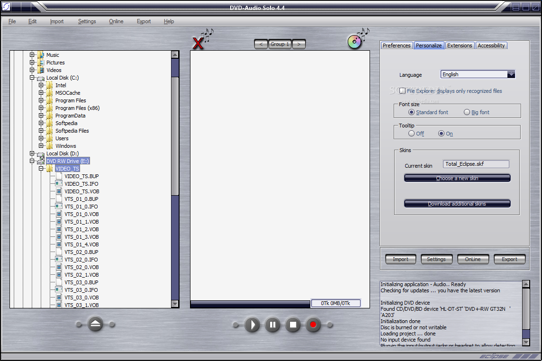This screenshot has height=361, width=542.
Task: Click the application logo icon in title bar
Action: coord(6,6)
